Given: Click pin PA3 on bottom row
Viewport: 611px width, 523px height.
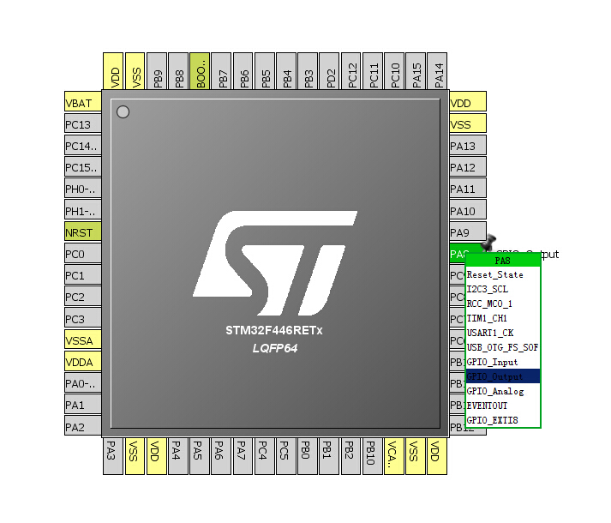Looking at the screenshot, I should [113, 456].
